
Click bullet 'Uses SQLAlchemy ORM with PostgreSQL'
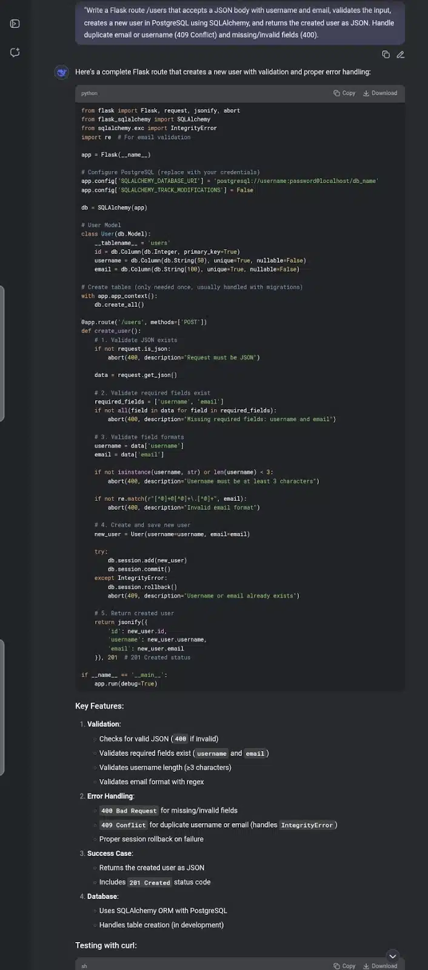(x=163, y=911)
